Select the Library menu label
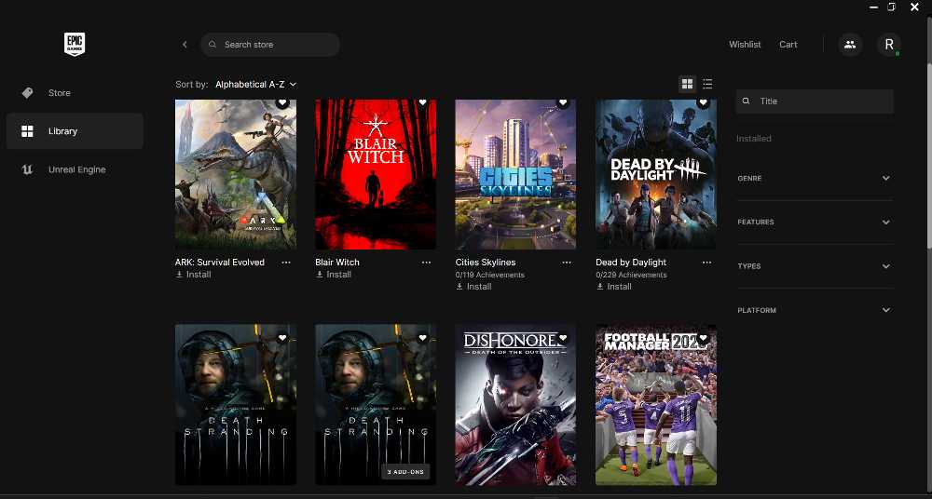 [x=63, y=131]
